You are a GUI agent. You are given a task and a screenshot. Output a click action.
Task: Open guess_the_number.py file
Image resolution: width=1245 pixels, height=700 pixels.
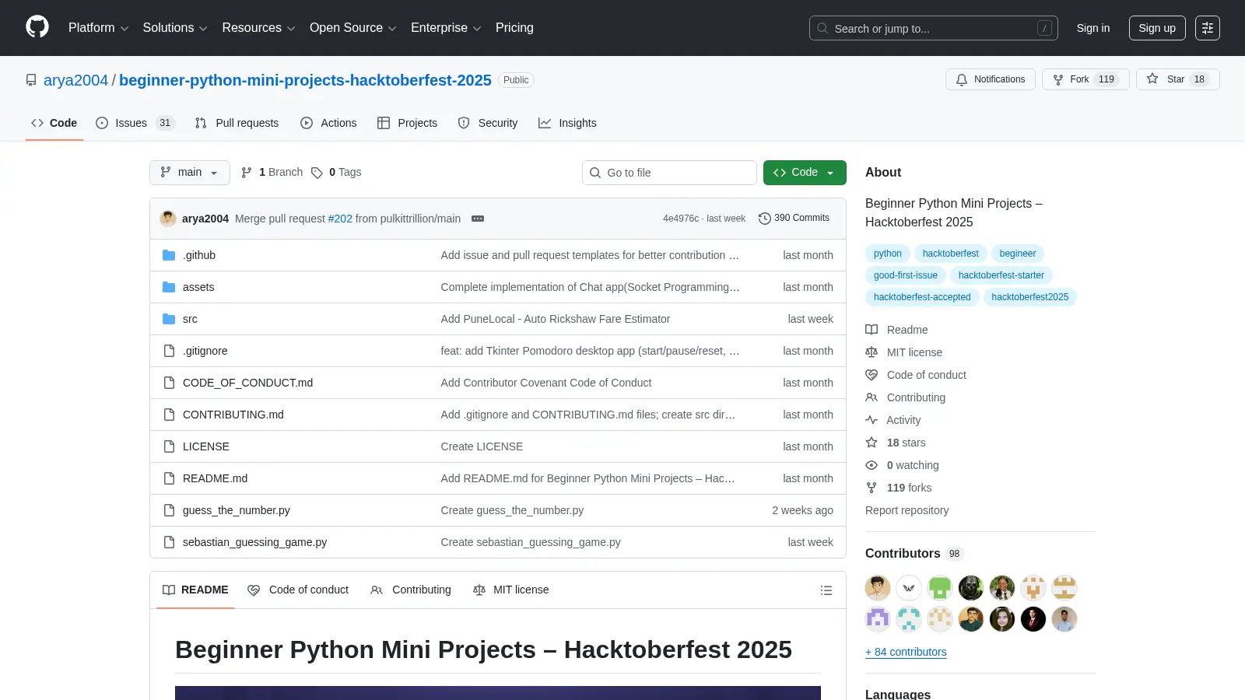[237, 510]
